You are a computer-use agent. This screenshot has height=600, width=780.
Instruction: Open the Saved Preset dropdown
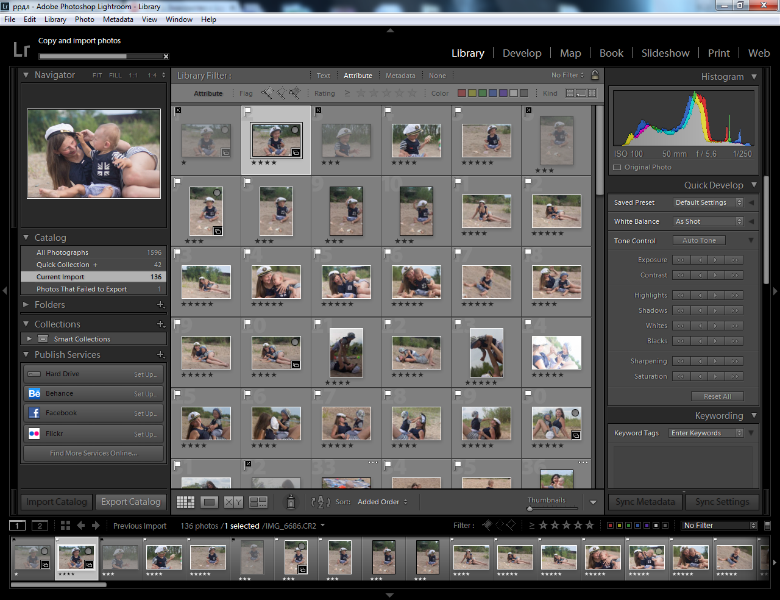pos(709,202)
